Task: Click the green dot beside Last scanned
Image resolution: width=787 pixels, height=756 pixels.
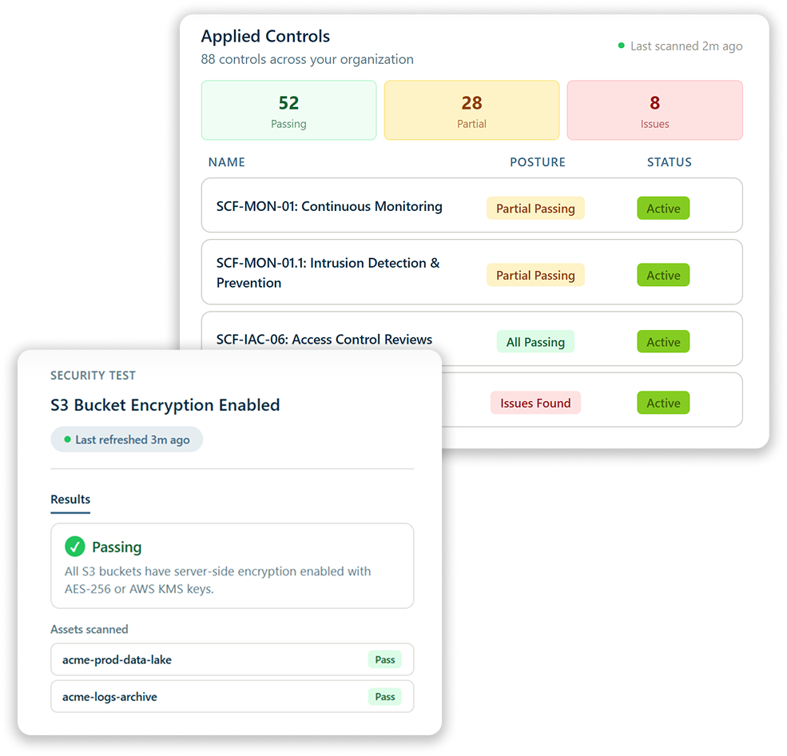Action: coord(622,46)
